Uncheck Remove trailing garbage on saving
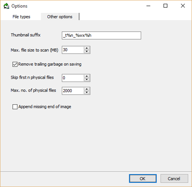This screenshot has height=187, width=192. (15, 64)
